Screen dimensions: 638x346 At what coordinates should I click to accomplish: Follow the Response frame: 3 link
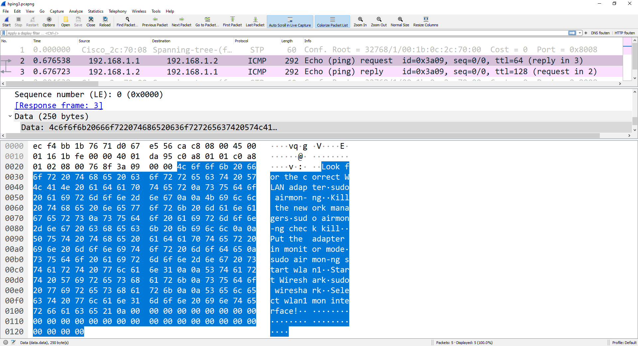59,105
